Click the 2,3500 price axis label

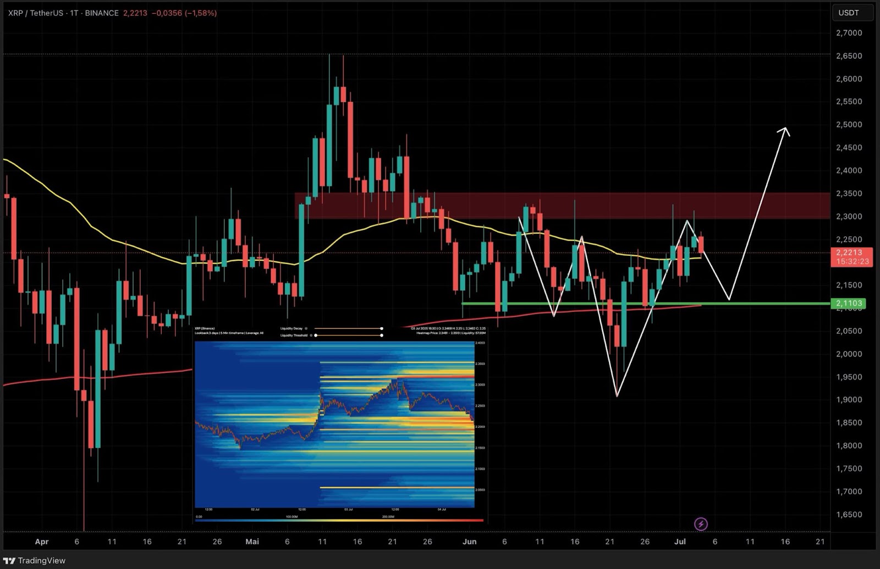pos(849,193)
